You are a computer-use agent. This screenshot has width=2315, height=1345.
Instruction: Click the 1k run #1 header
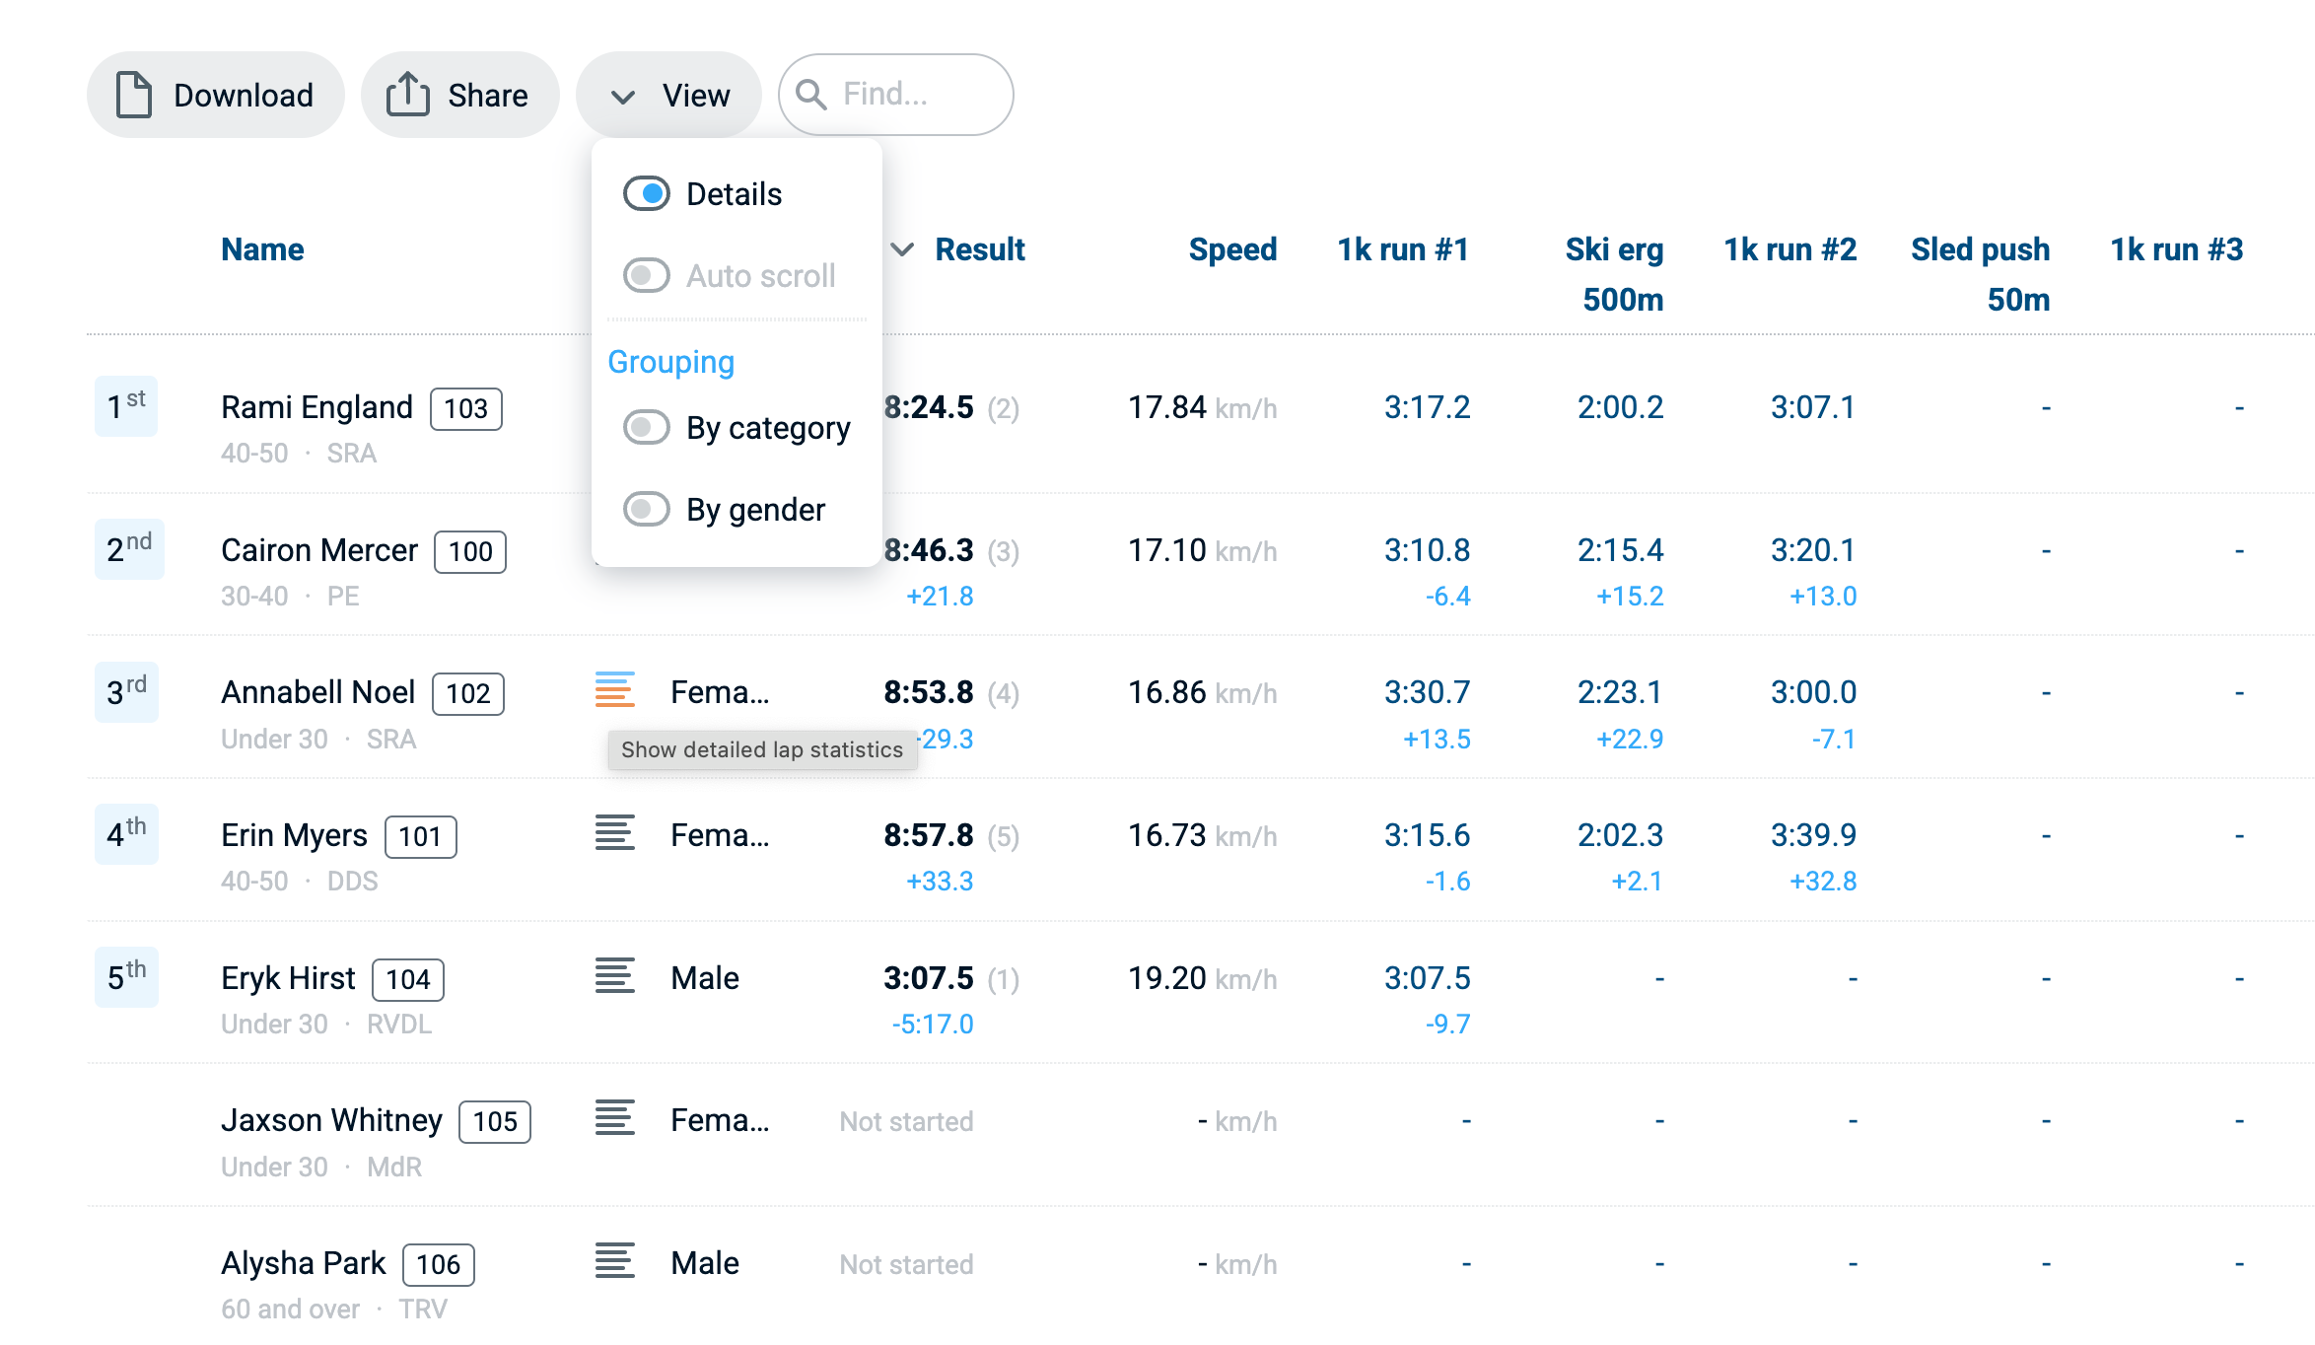1402,249
